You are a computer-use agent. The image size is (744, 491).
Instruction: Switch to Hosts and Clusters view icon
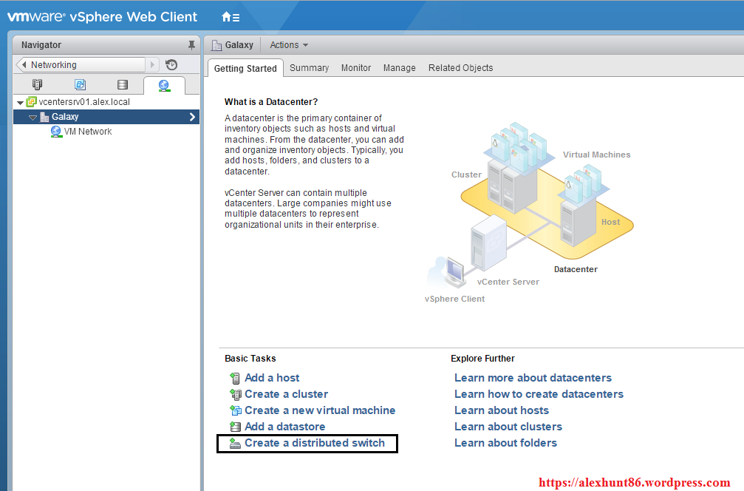click(38, 85)
